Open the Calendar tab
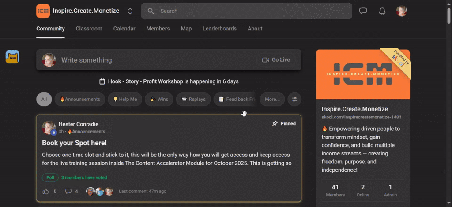Screen dimensions: 452x207 (x=124, y=29)
